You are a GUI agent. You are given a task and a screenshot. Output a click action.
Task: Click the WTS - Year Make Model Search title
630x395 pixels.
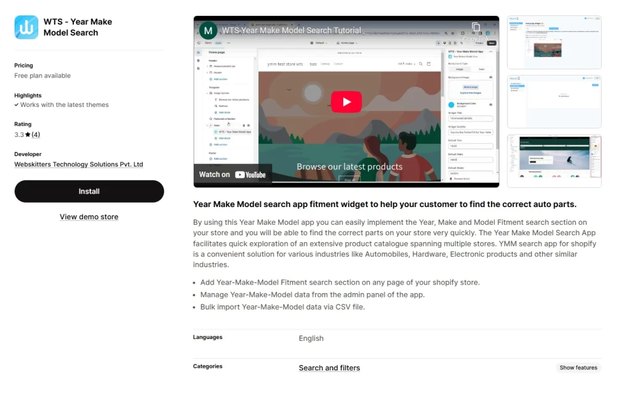[78, 27]
